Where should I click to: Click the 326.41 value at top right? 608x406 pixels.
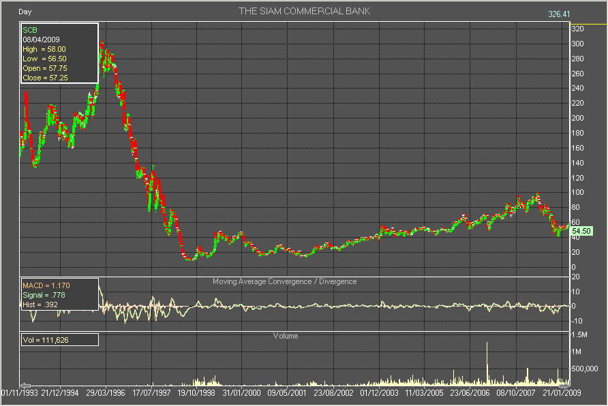point(559,14)
